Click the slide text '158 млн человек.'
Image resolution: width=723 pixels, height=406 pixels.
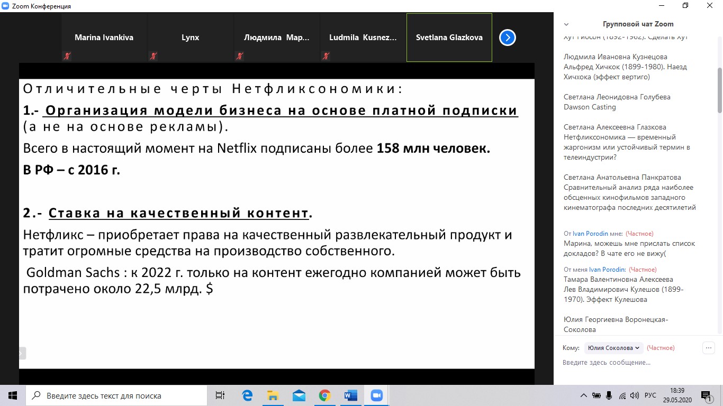(x=433, y=149)
